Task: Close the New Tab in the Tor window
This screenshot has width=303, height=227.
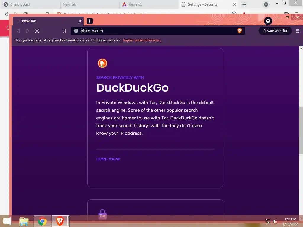Action: click(80, 21)
